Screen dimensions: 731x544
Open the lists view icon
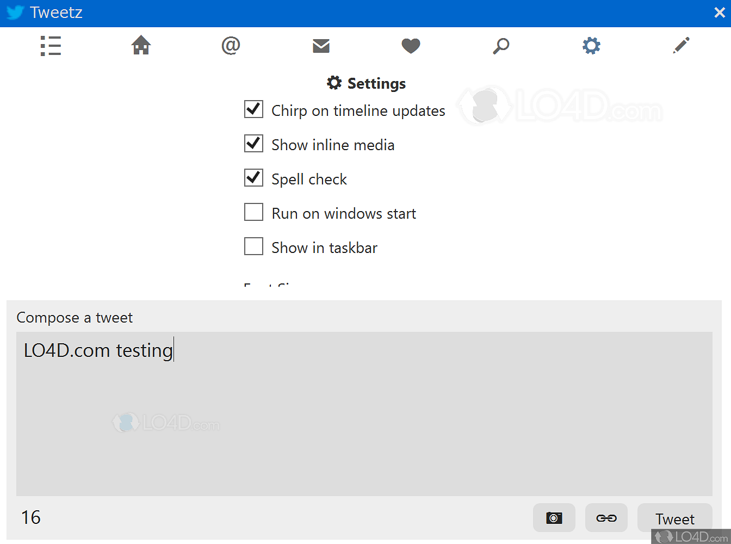51,46
